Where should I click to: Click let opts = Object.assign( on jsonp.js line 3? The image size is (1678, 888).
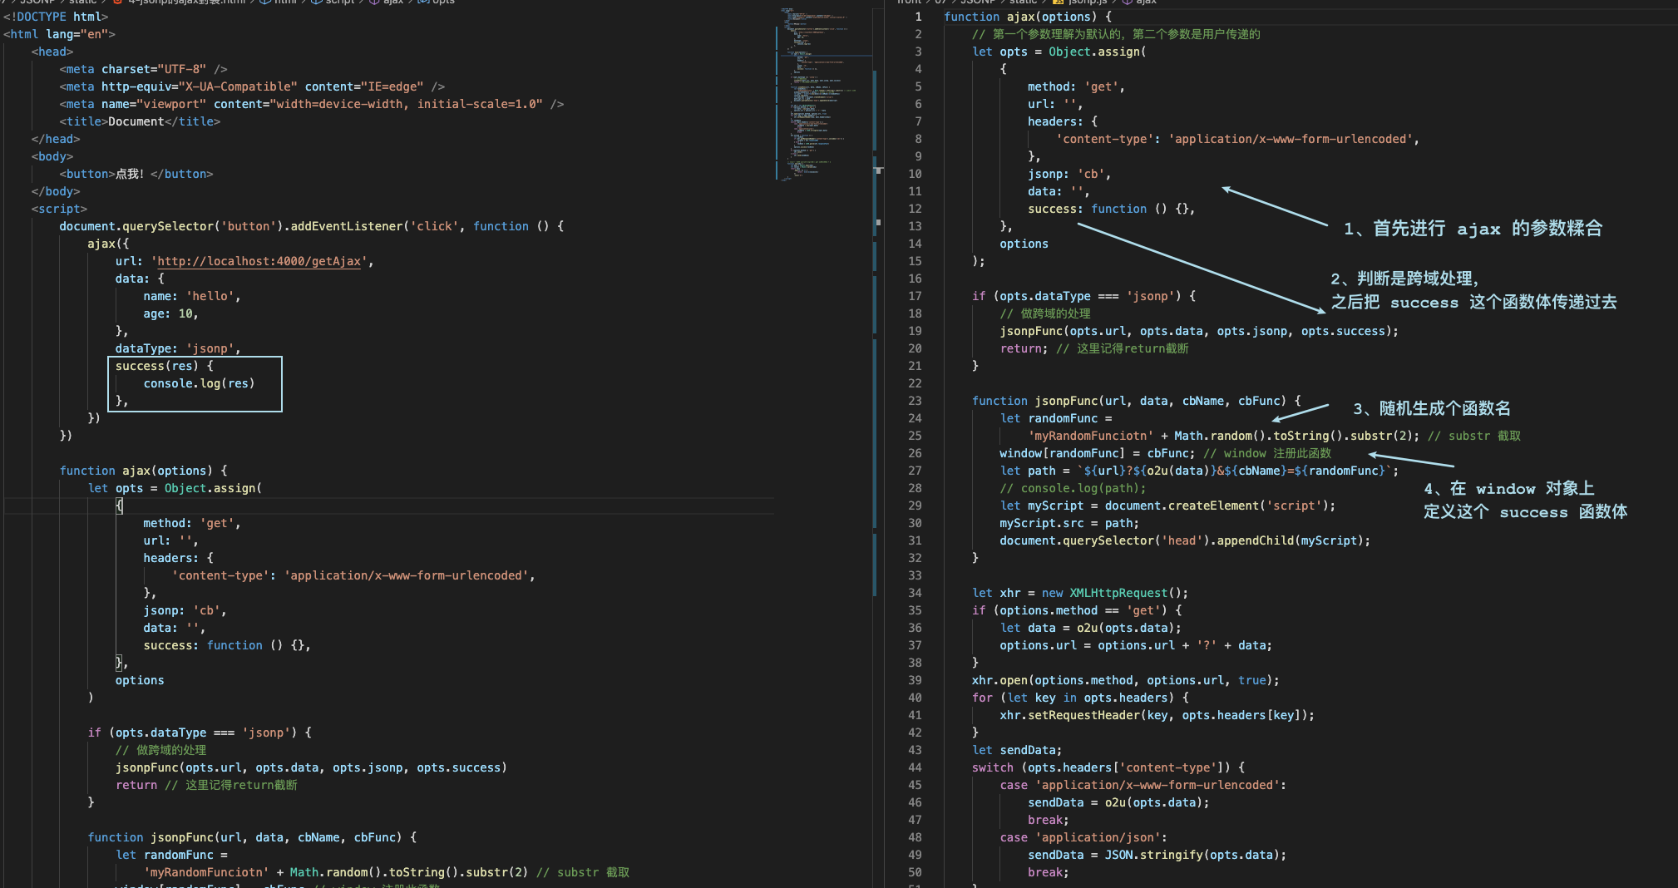click(x=1059, y=52)
